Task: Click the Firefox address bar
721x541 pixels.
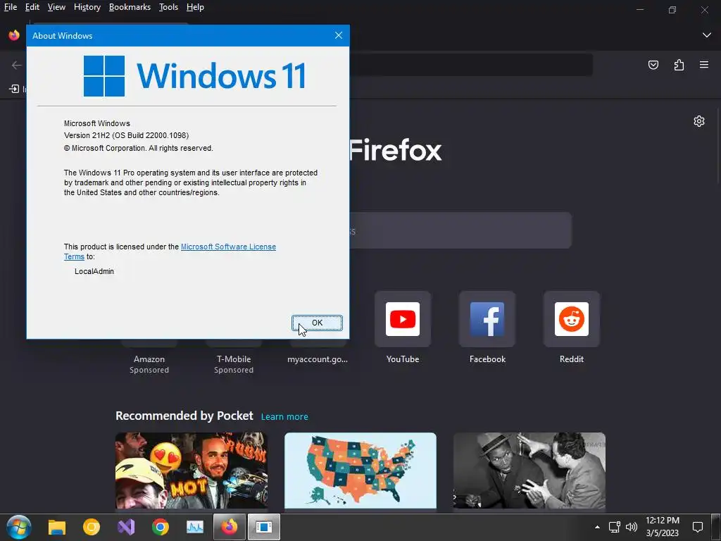Action: pos(471,65)
